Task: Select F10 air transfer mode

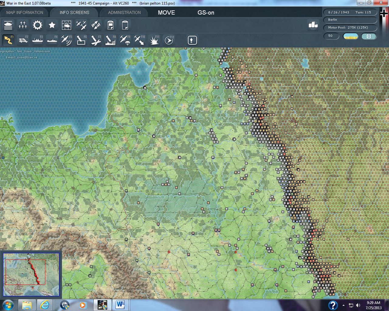Action: point(139,40)
